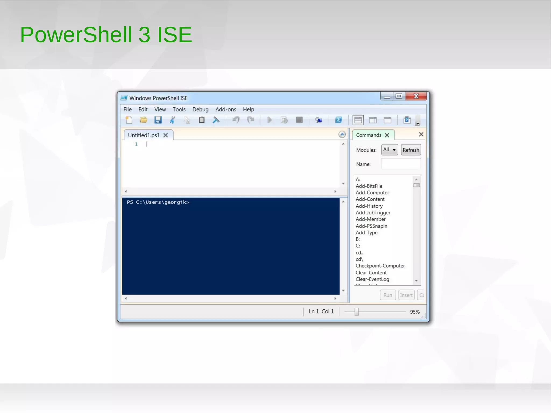
Task: Click the Refresh button
Action: click(411, 150)
